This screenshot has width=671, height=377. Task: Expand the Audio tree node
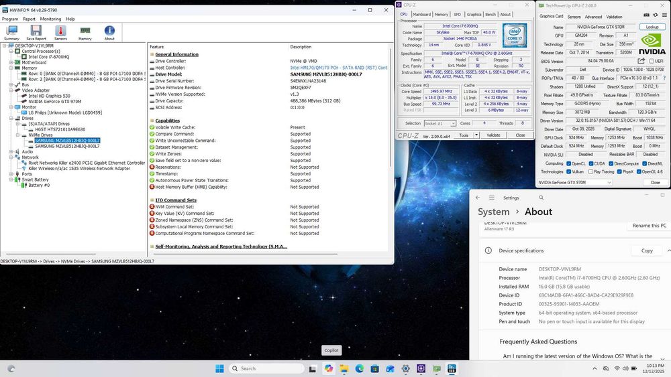click(11, 151)
